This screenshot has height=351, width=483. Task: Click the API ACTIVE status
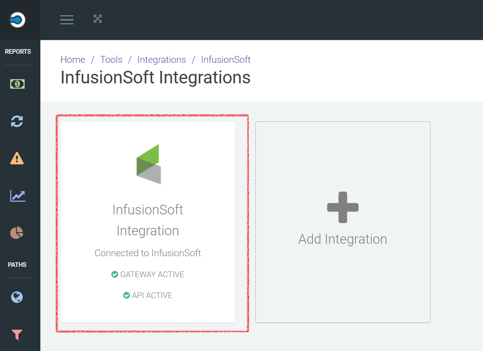[148, 295]
